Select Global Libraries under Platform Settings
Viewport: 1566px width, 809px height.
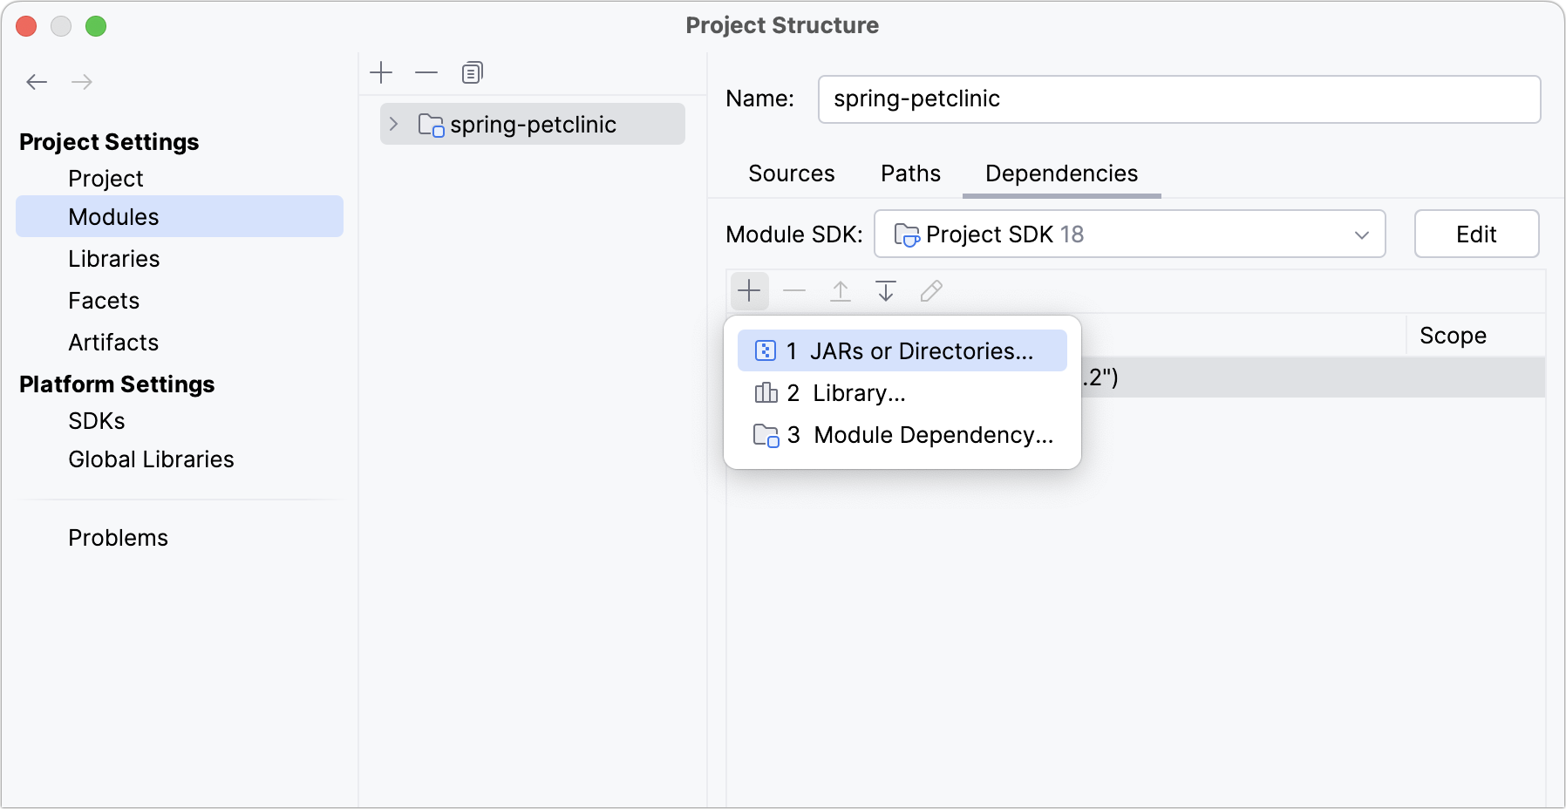click(151, 459)
